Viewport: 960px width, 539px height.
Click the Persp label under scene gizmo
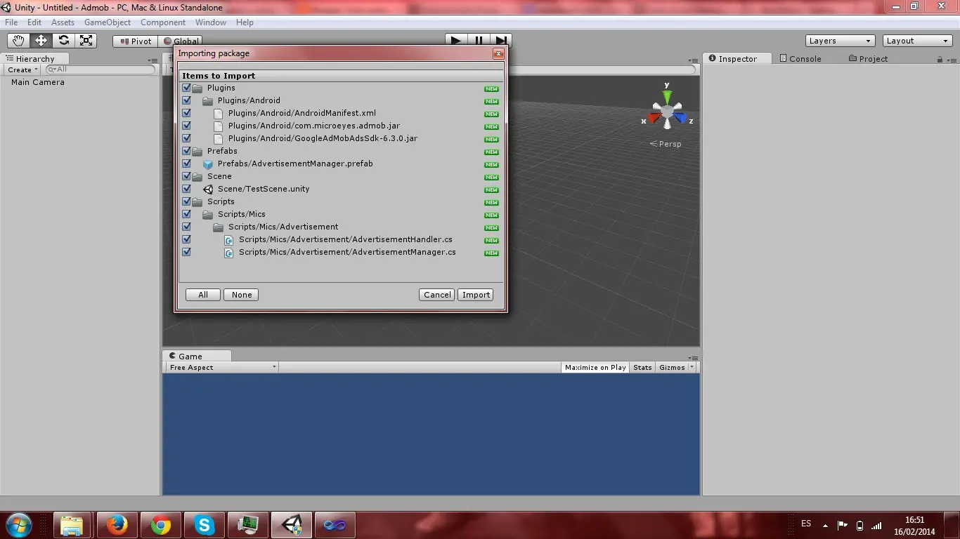point(666,144)
